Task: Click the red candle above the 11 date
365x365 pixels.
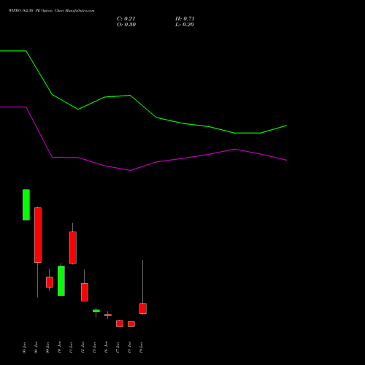Action: tap(73, 247)
